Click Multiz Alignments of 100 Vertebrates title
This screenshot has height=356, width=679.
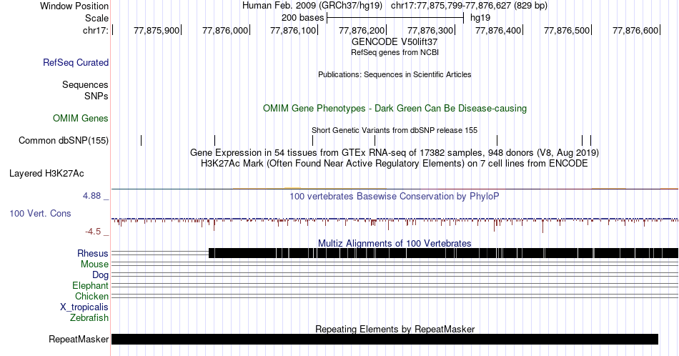(395, 243)
